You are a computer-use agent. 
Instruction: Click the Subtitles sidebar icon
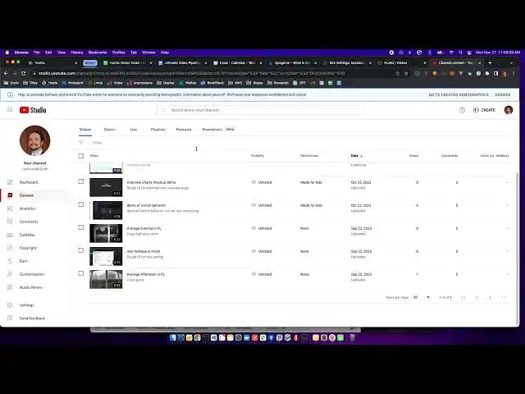(x=10, y=235)
